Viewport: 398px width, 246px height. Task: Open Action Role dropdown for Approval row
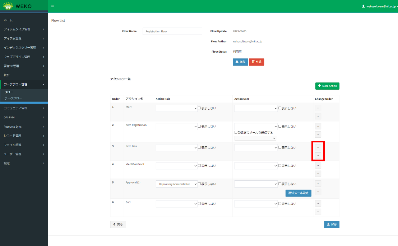[176, 184]
